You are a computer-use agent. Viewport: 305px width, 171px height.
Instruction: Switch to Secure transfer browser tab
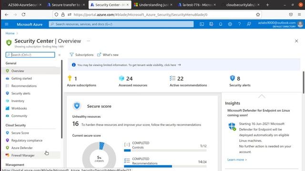coord(66,5)
